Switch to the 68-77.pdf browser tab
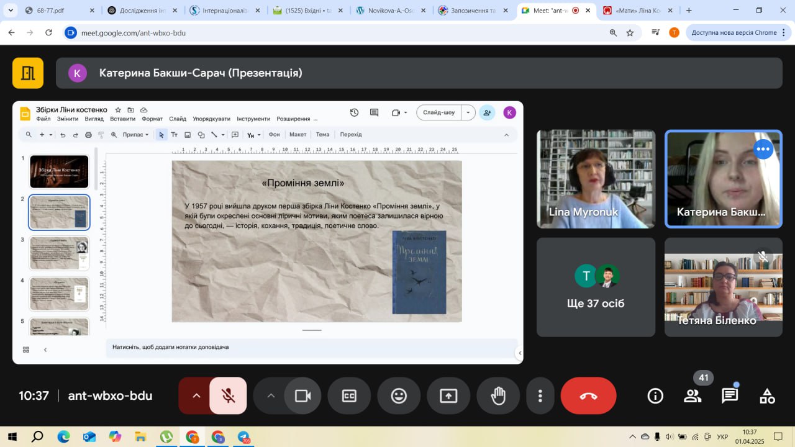Image resolution: width=795 pixels, height=447 pixels. pos(59,11)
